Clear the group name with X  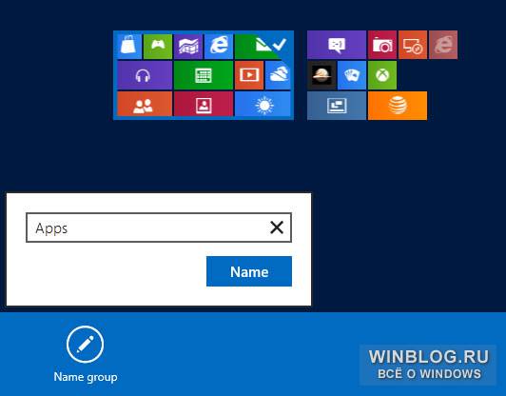point(277,228)
